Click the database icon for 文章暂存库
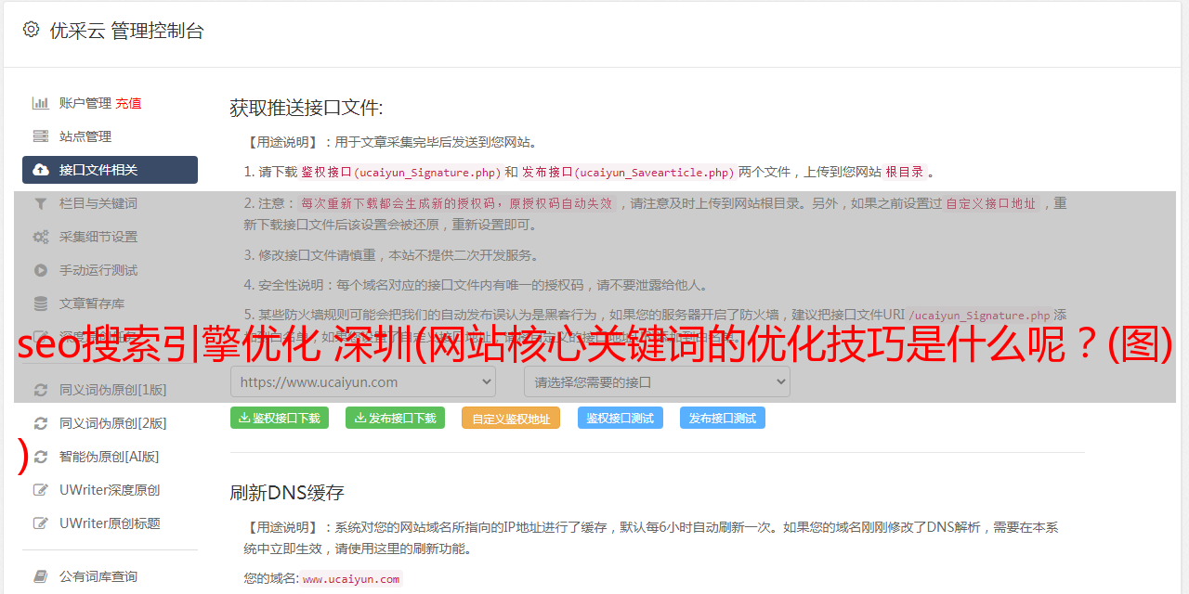This screenshot has width=1189, height=594. point(41,303)
